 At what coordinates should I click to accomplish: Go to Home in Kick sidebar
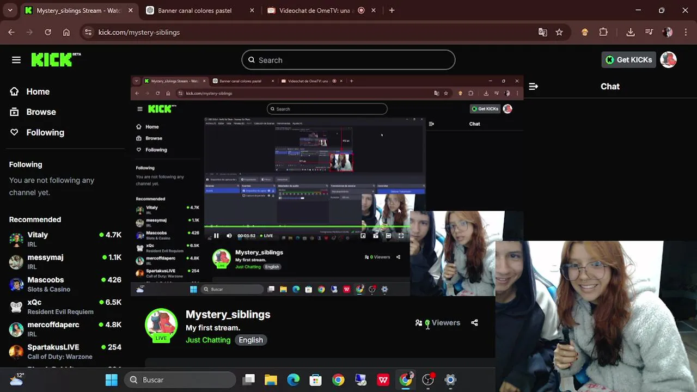[x=30, y=91]
